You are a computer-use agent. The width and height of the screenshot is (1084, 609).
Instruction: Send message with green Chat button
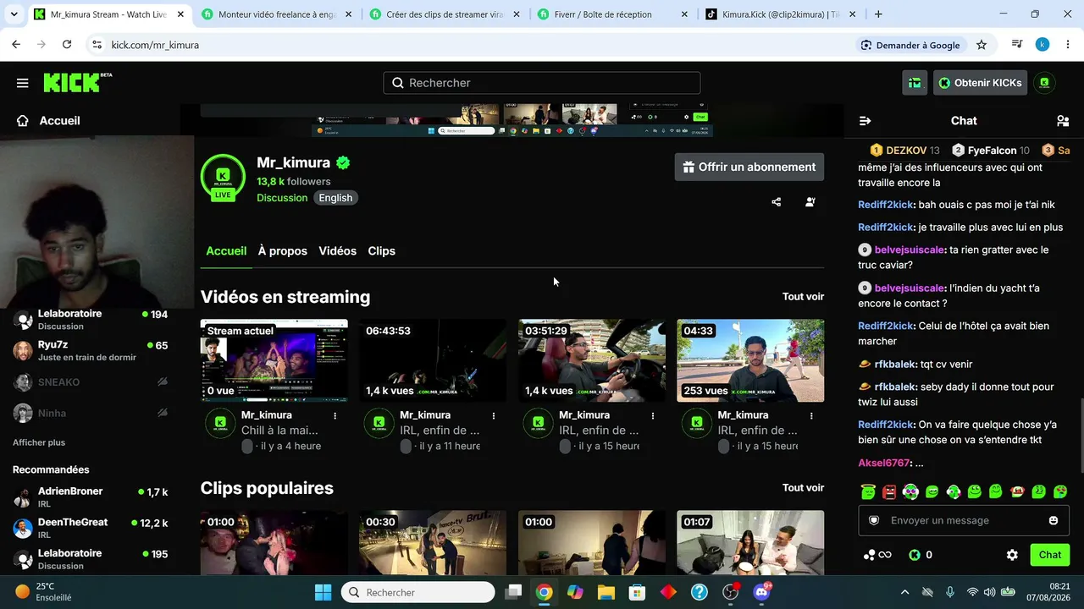[1050, 555]
